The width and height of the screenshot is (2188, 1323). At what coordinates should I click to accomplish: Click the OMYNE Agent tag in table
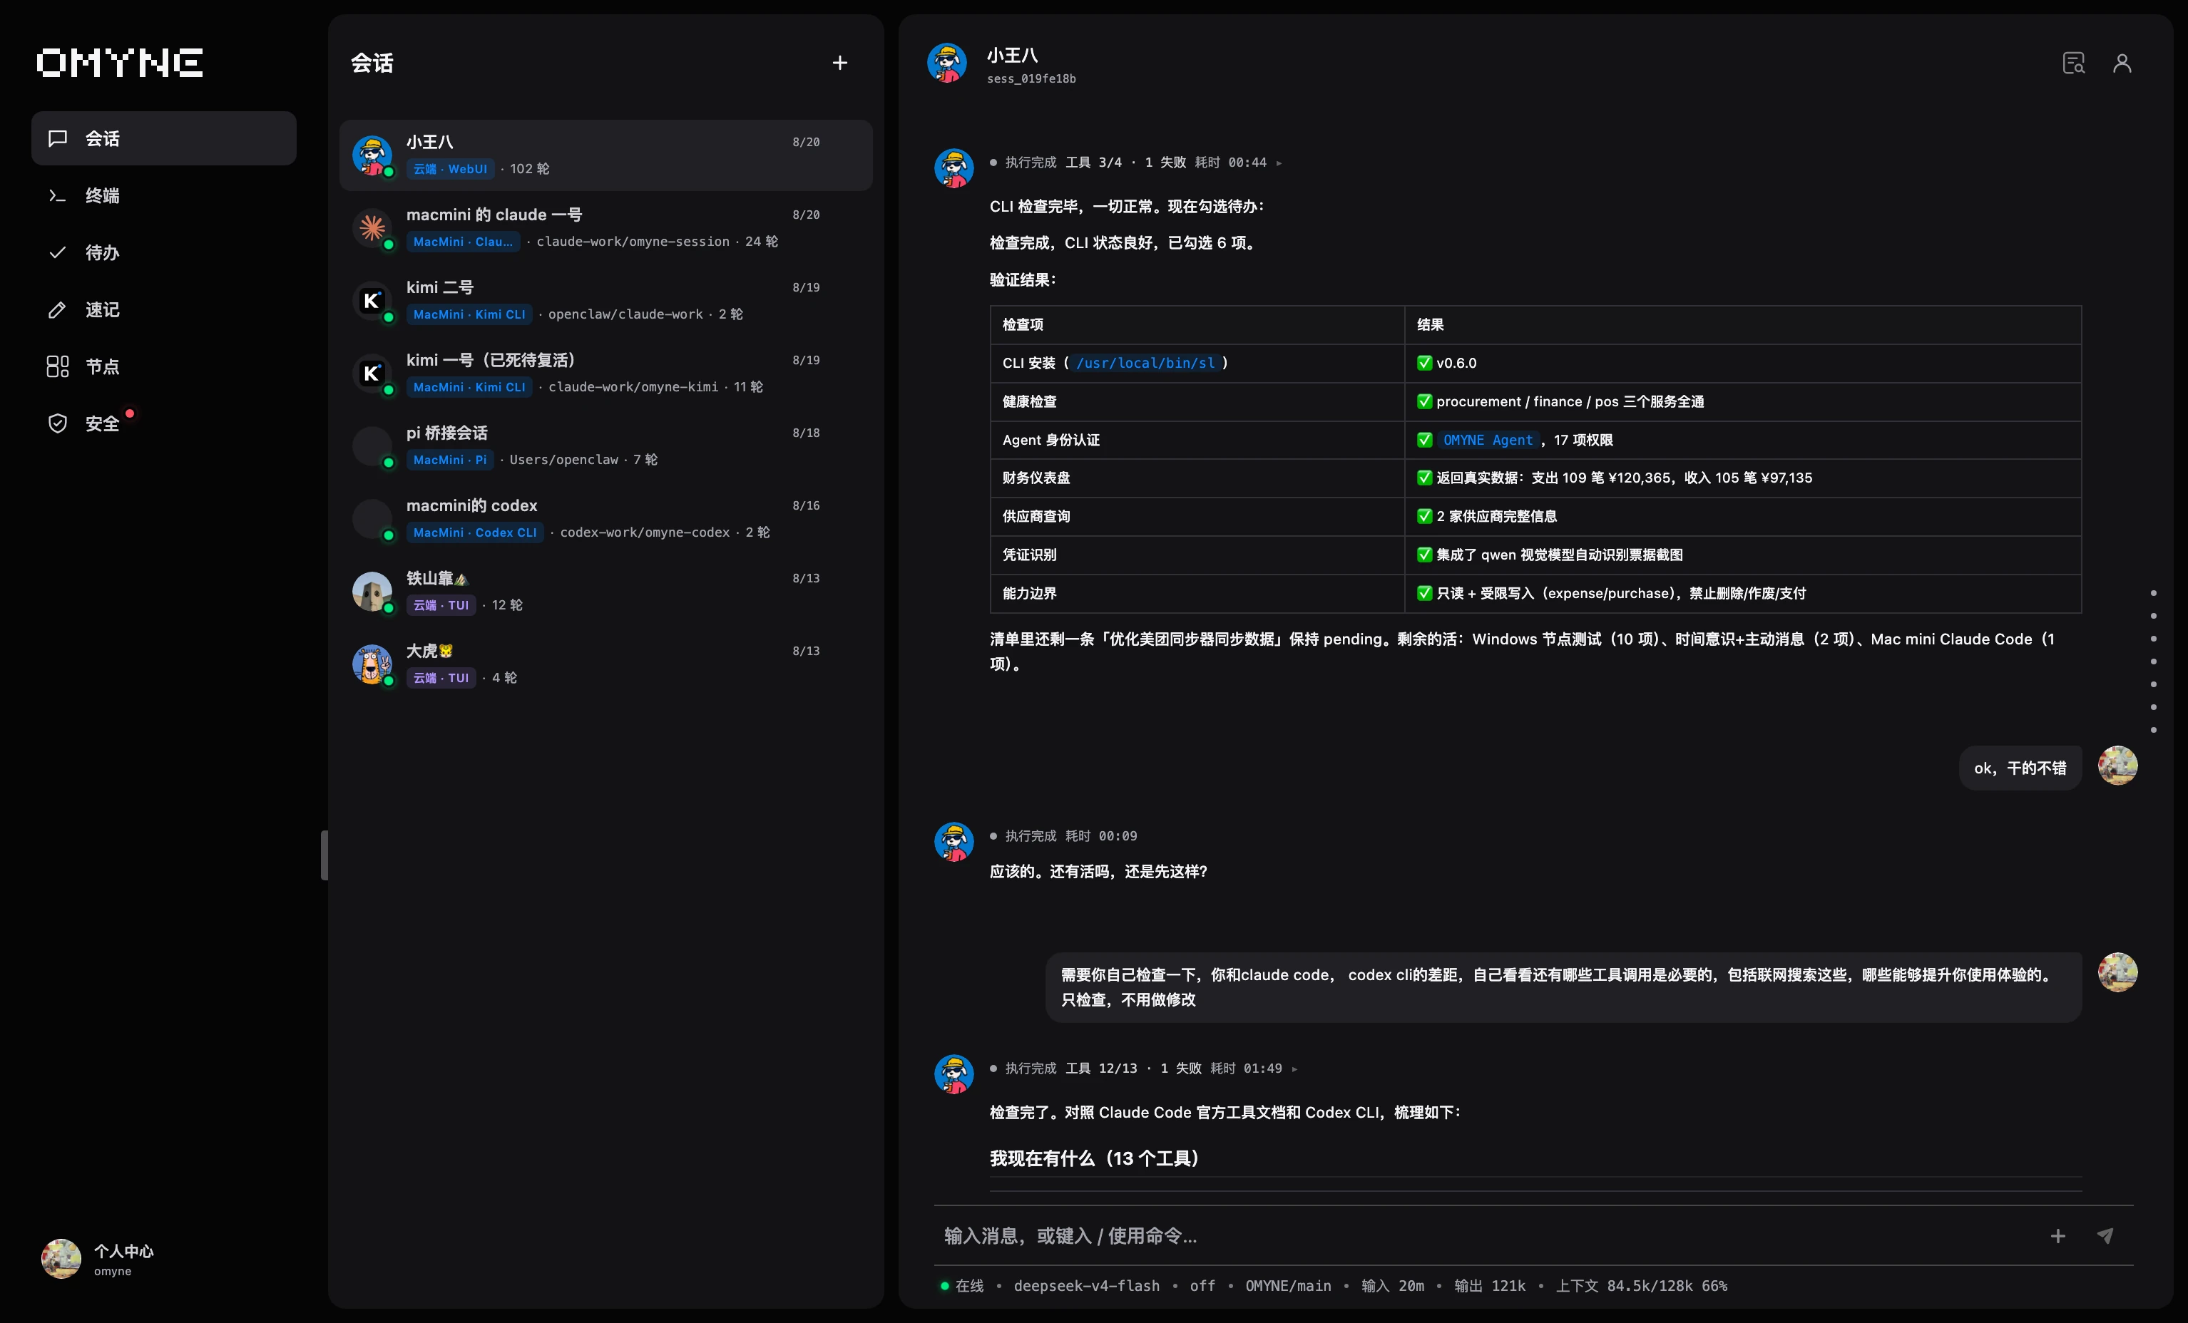[x=1488, y=440]
